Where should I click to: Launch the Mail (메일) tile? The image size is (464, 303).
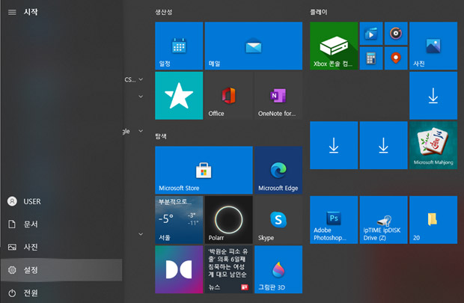pos(253,46)
